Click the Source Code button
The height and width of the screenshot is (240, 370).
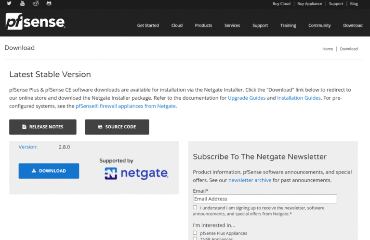(117, 127)
